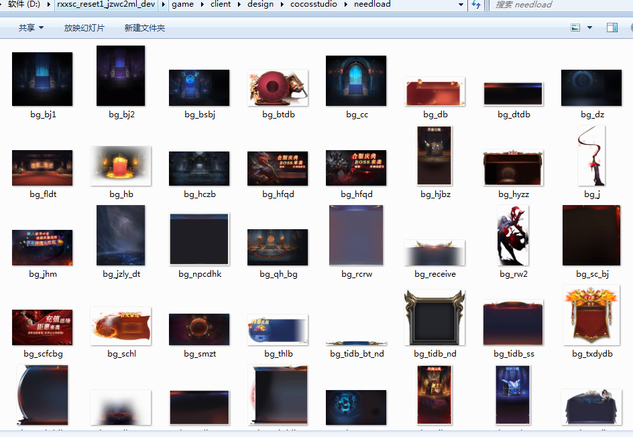The height and width of the screenshot is (437, 633).
Task: Toggle the preview pane icon
Action: click(612, 28)
